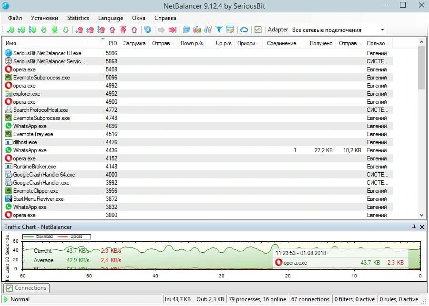
Task: Select explorer.exe process row
Action: [x=198, y=94]
